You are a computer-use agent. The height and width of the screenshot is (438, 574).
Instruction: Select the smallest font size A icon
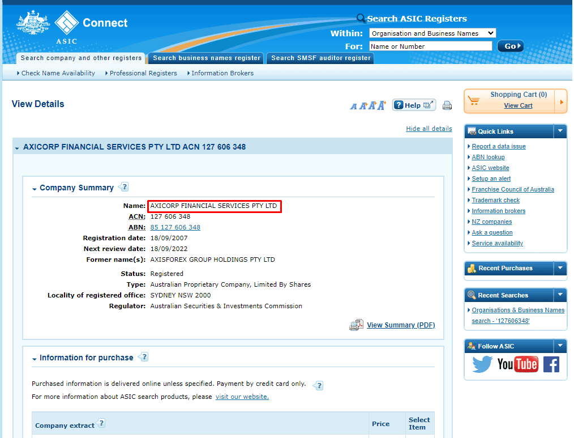pos(353,107)
